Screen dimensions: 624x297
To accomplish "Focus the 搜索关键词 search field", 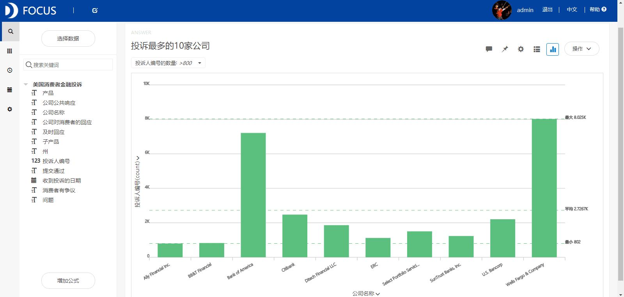I will point(68,65).
